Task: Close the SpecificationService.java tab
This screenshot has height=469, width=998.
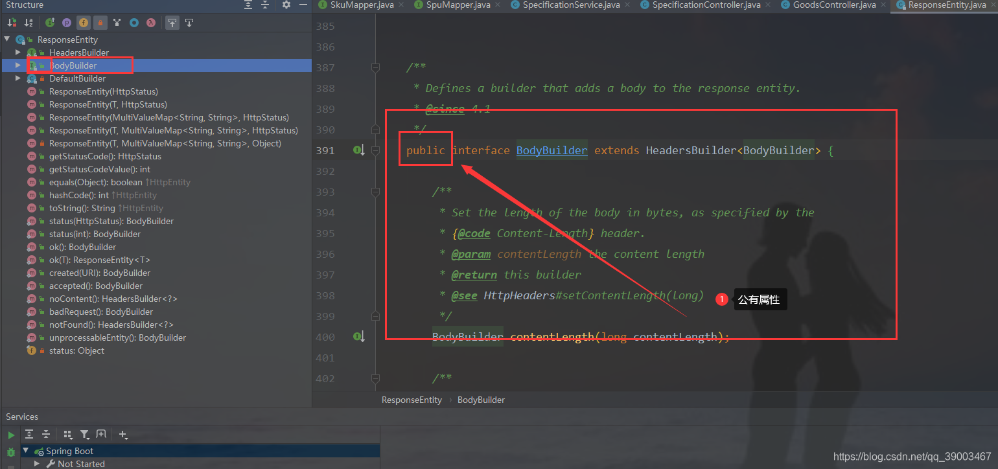Action: pyautogui.click(x=627, y=5)
